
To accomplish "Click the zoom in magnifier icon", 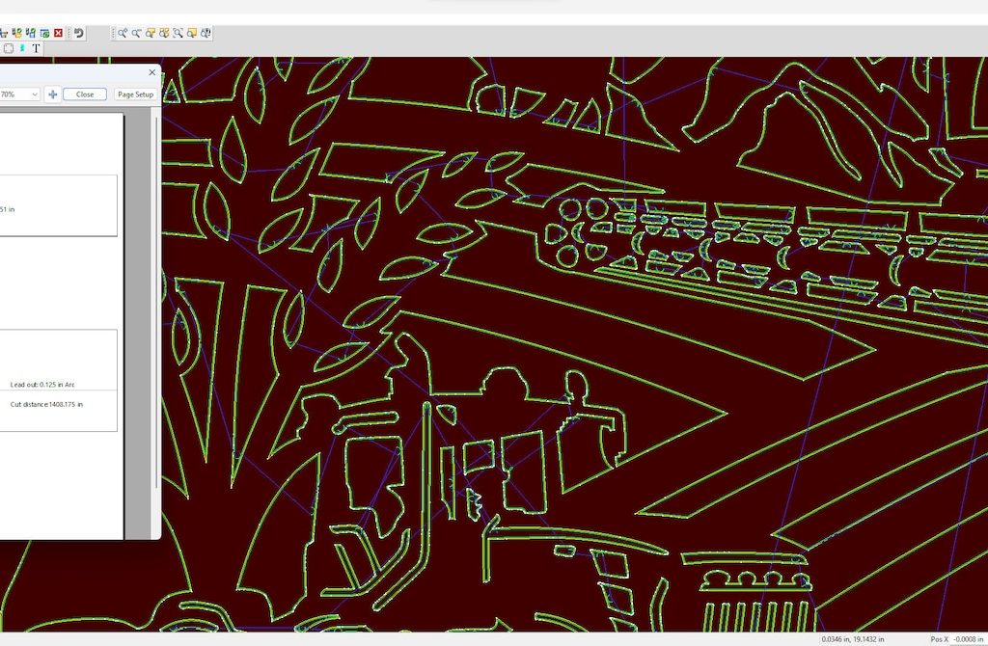I will click(x=123, y=33).
